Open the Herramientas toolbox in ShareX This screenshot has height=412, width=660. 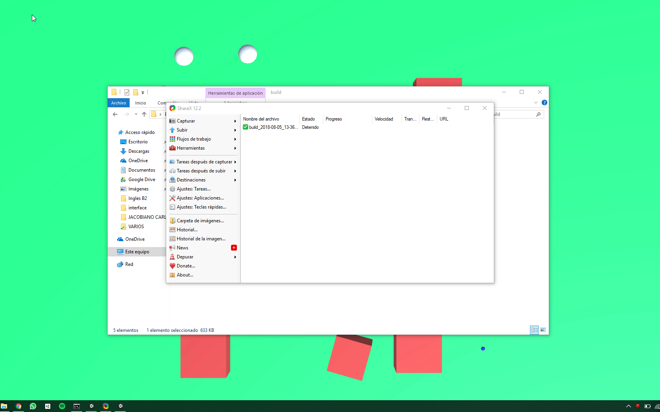click(x=192, y=148)
